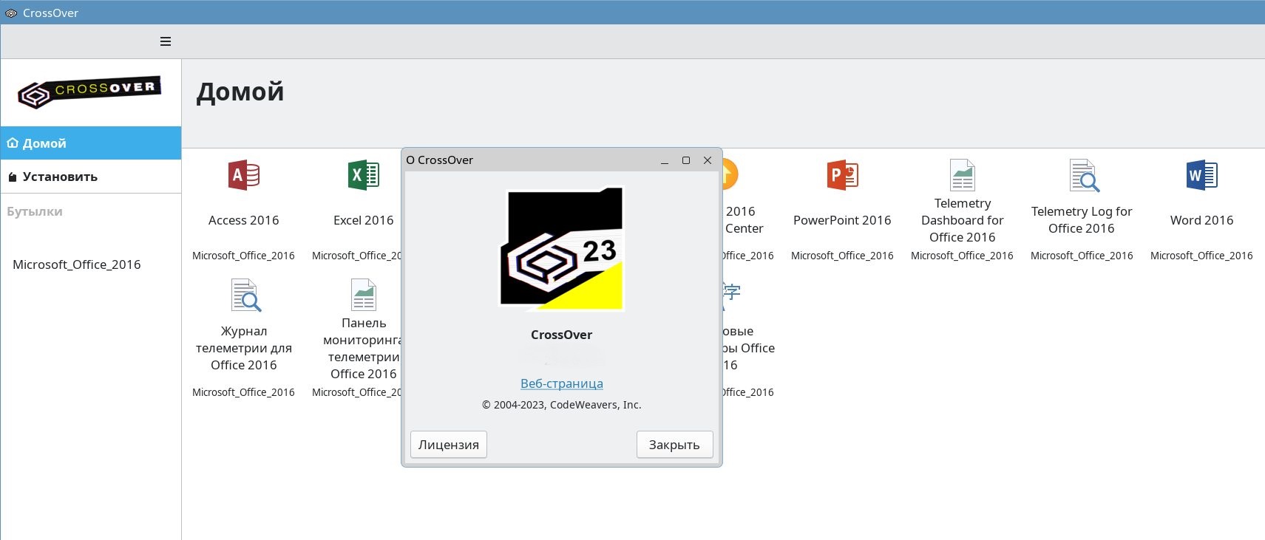Maximize the О CrossOver dialog

(686, 160)
